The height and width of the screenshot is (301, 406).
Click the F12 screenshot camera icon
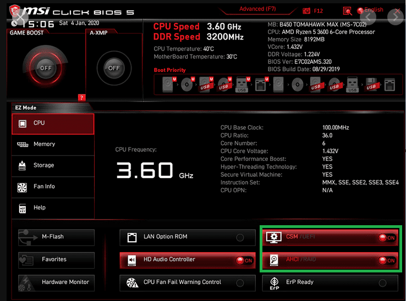tap(306, 11)
